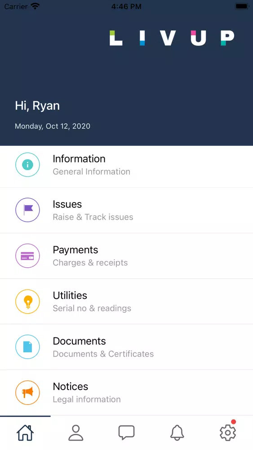Tap the battery icon in status bar
The image size is (253, 450).
[242, 6]
